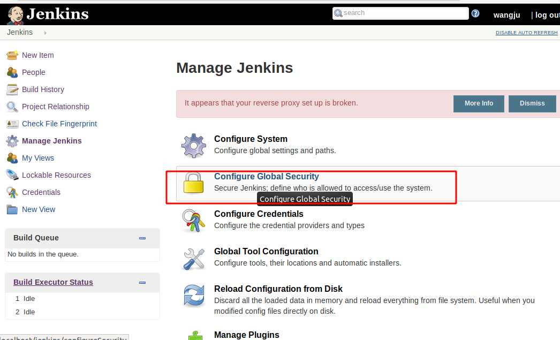
Task: Collapse the Build Executor Status panel
Action: (x=142, y=283)
